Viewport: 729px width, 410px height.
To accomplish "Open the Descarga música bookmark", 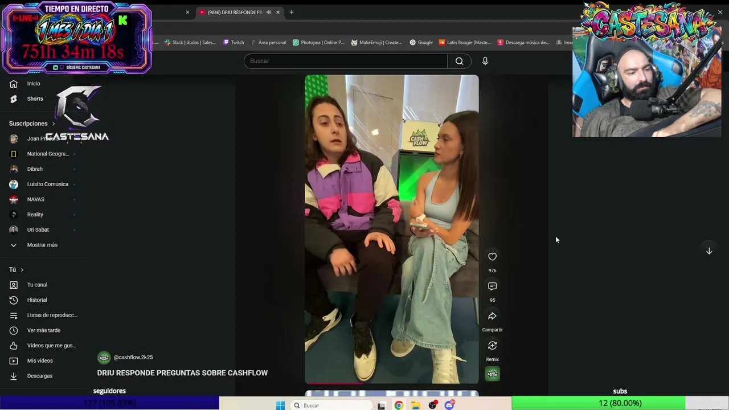I will click(x=523, y=42).
